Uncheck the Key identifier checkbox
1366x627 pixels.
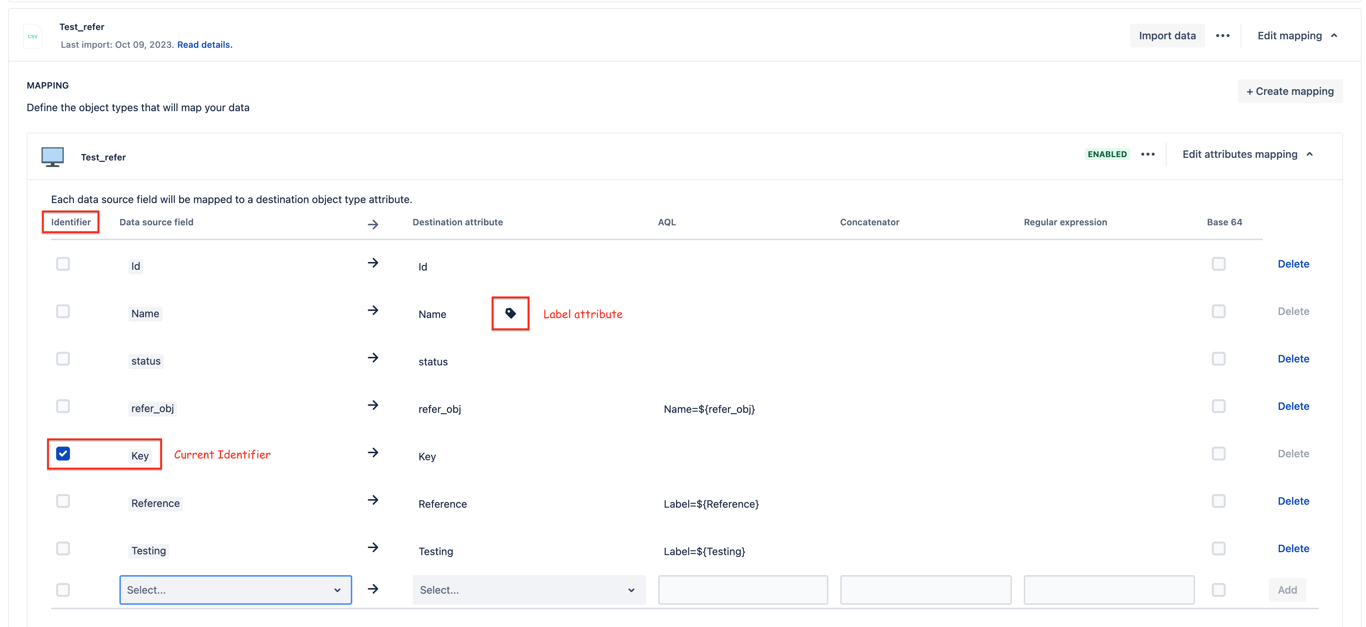(x=63, y=454)
